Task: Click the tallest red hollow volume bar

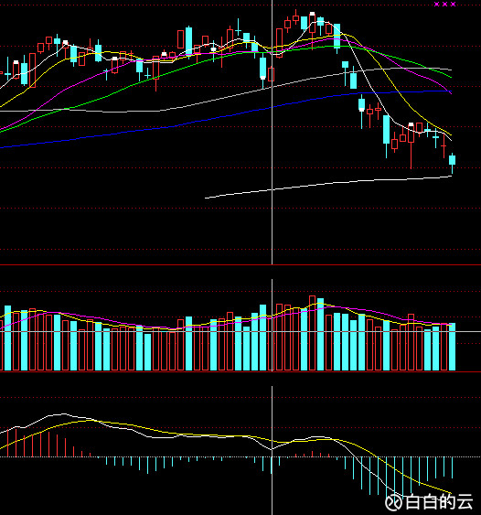Action: point(312,333)
